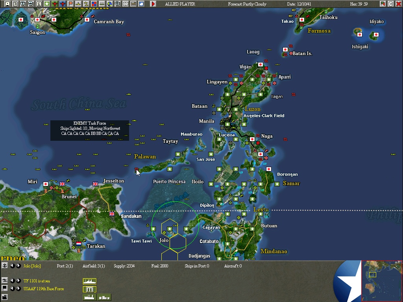
Task: Click the save-disk icon in the top toolbar
Action: click(x=7, y=4)
